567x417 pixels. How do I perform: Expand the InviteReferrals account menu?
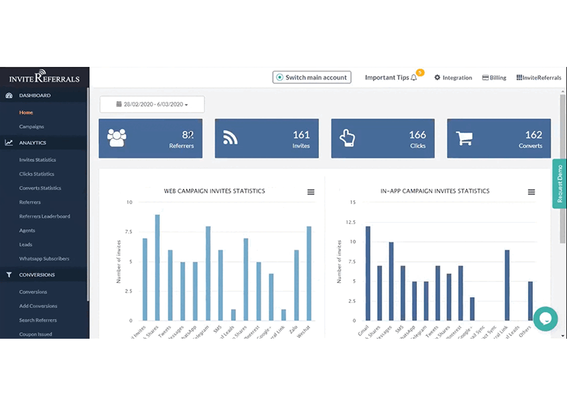(x=539, y=78)
